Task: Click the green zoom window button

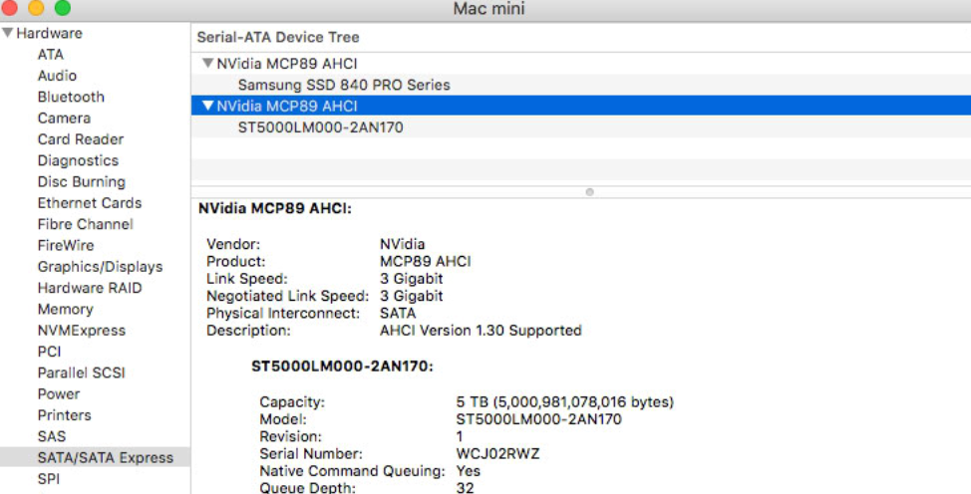Action: coord(62,7)
